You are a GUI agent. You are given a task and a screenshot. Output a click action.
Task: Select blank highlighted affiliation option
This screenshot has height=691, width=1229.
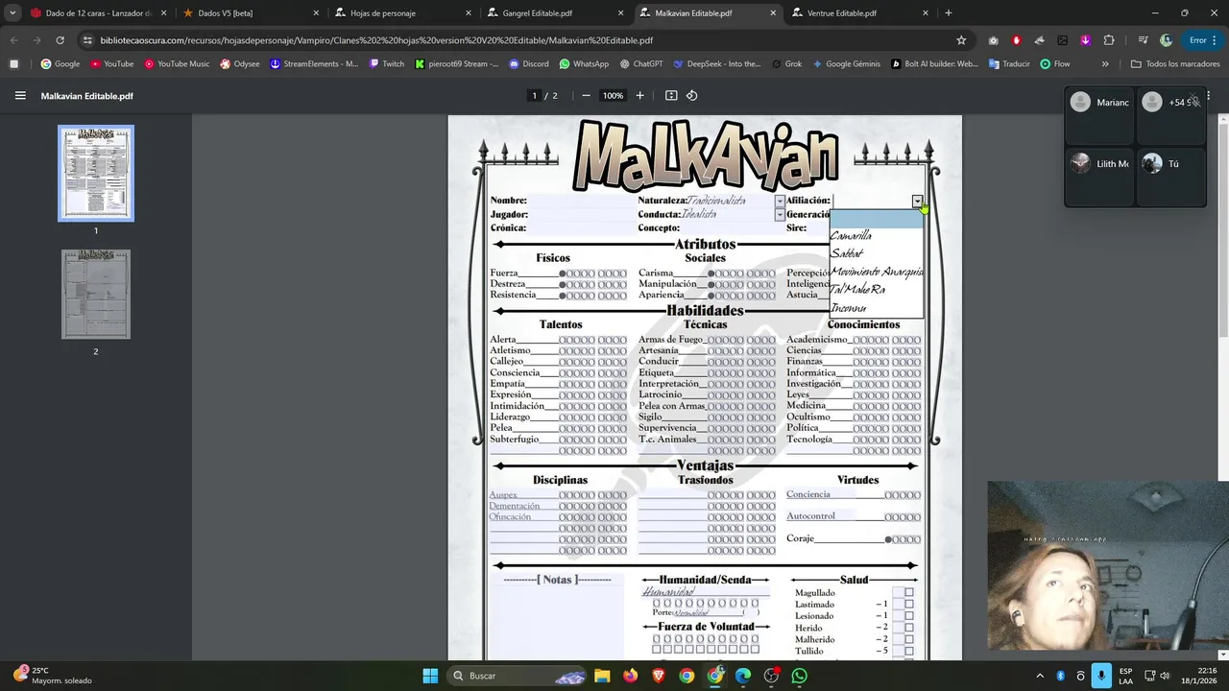877,219
